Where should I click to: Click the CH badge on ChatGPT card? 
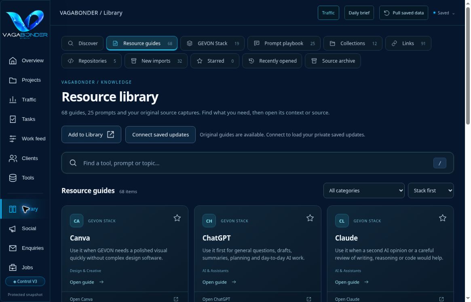tap(209, 221)
